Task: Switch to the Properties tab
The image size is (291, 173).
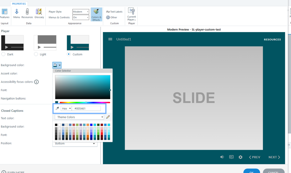Action: (19, 4)
